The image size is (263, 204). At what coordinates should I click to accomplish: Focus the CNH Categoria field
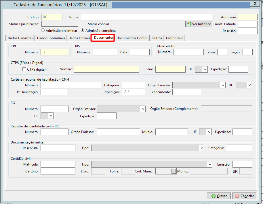133,85
